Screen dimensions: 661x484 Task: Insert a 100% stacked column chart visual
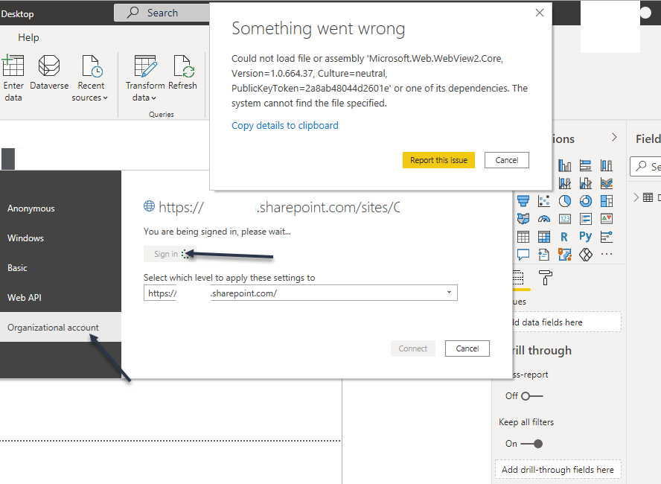pos(607,165)
